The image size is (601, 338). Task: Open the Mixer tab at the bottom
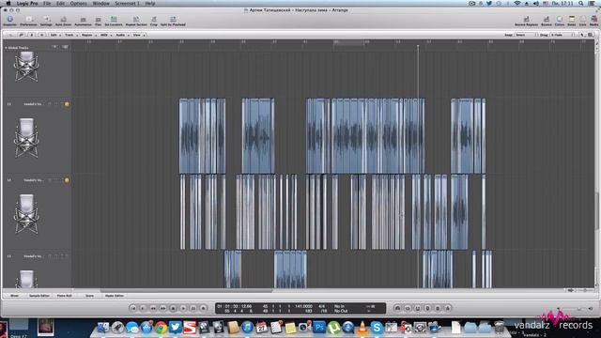pyautogui.click(x=15, y=296)
